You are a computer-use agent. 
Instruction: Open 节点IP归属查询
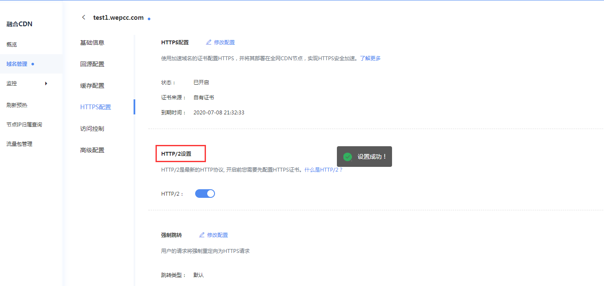(x=24, y=124)
